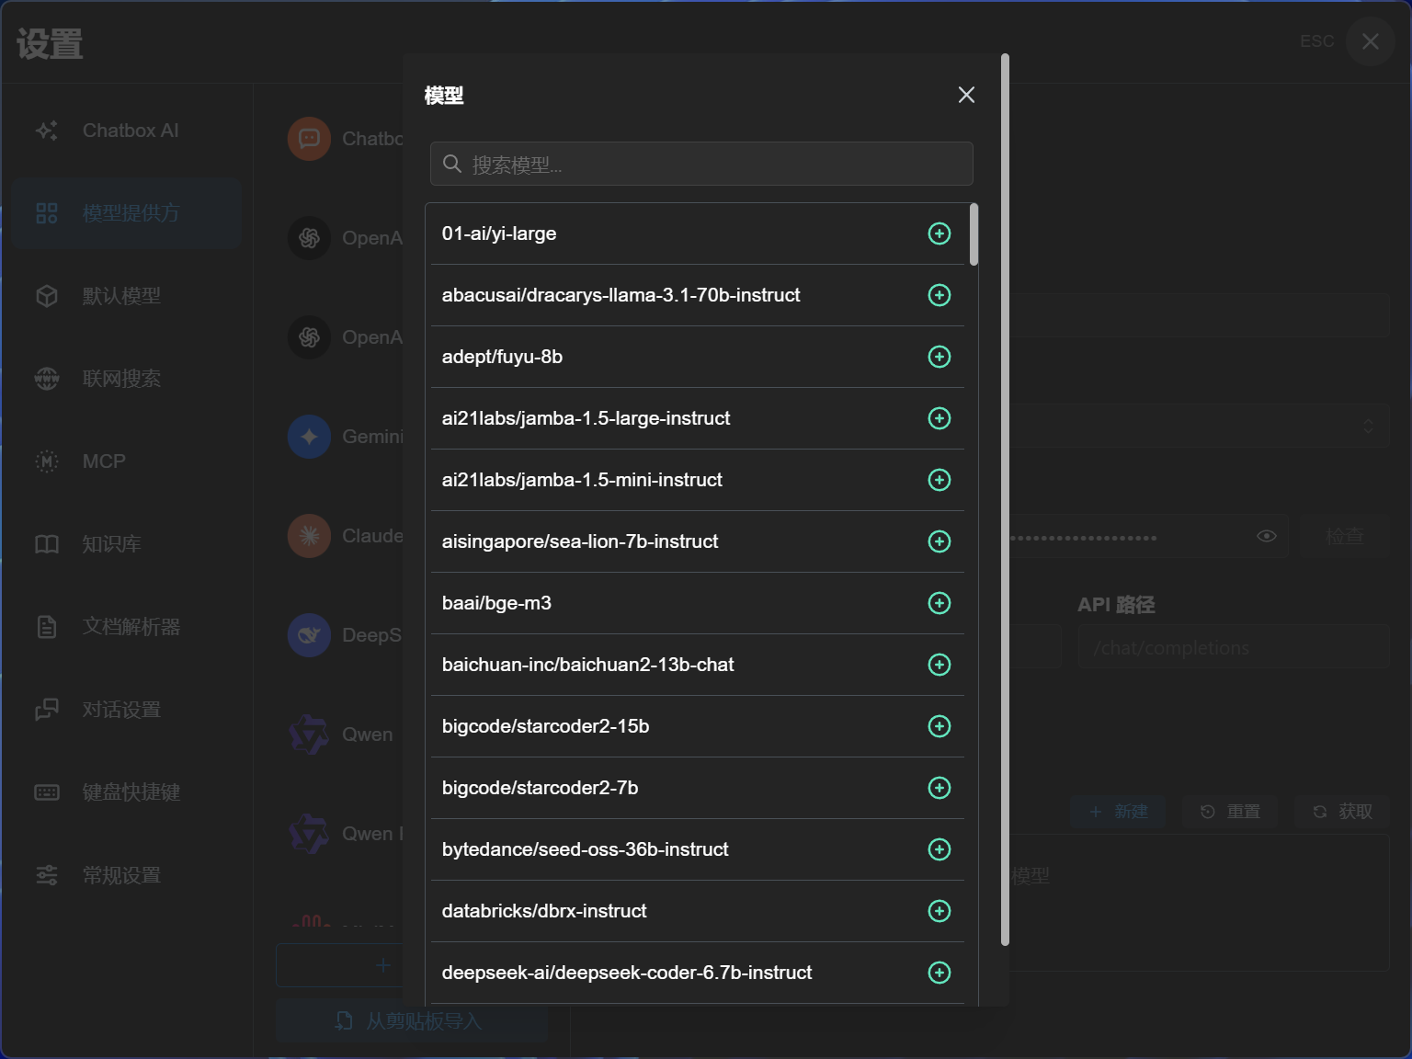1412x1059 pixels.
Task: Click the 新建 model button
Action: (1118, 812)
